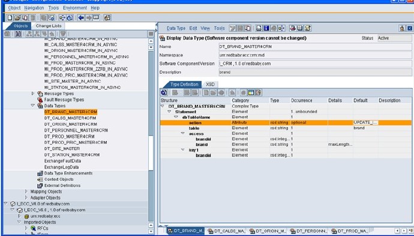Viewport: 414px width, 236px height.
Task: Open the Edit menu in editor toolbar
Action: [x=193, y=28]
